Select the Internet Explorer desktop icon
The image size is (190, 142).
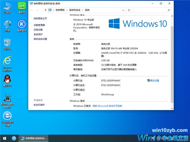(x=7, y=64)
